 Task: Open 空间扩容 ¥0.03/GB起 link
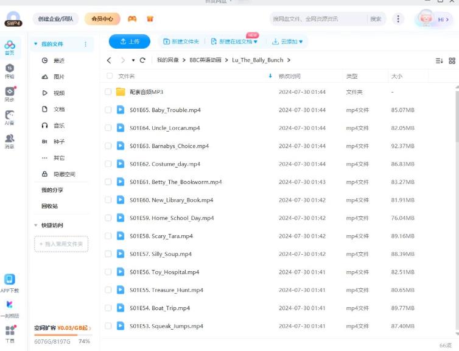point(62,328)
